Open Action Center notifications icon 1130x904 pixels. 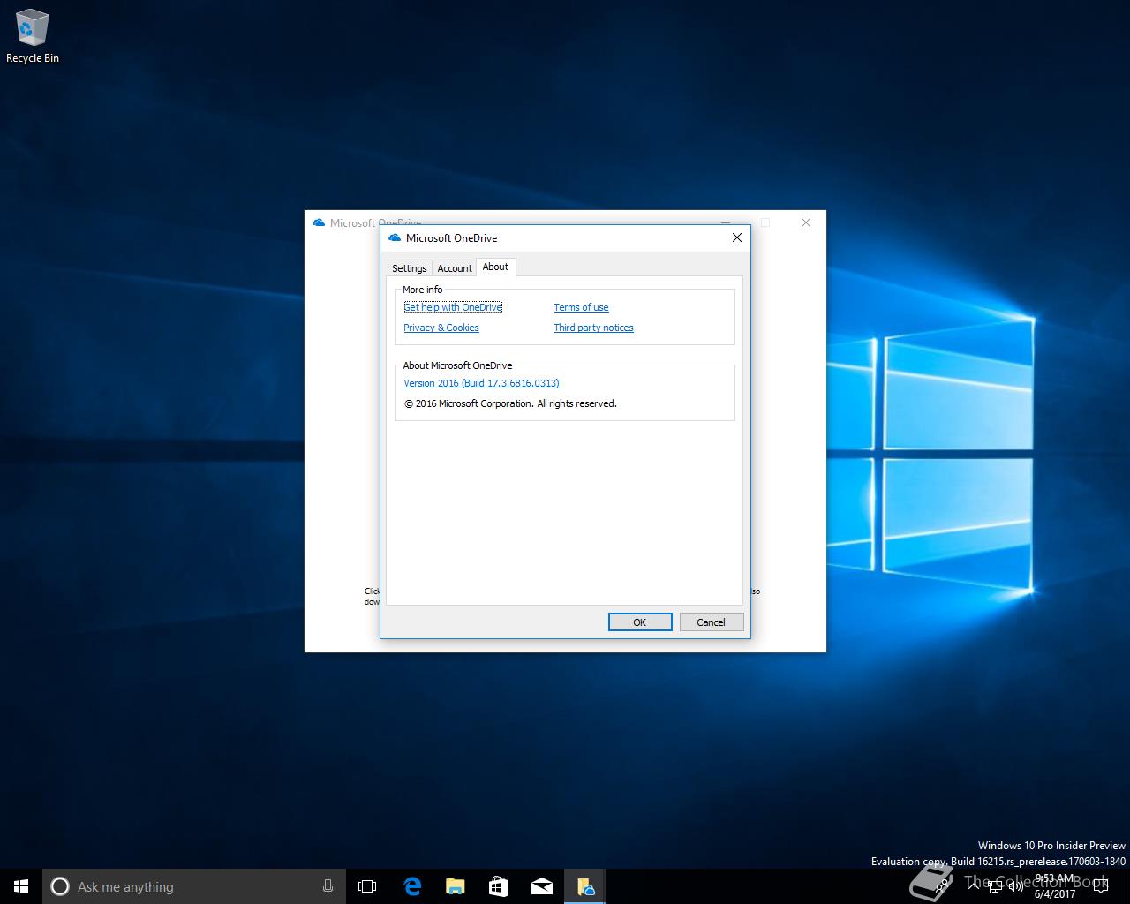click(1100, 886)
